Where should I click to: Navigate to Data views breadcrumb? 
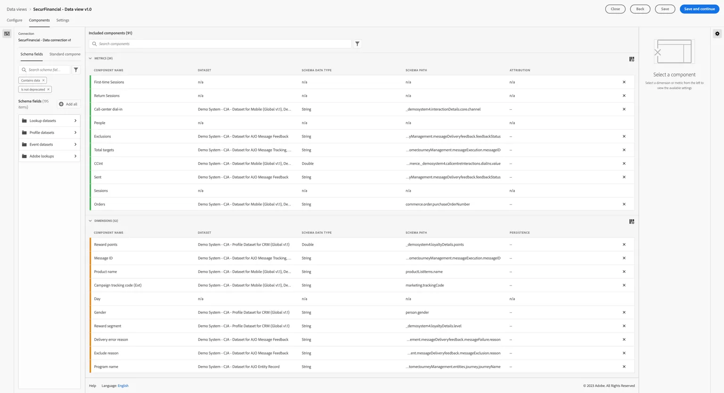[x=16, y=9]
